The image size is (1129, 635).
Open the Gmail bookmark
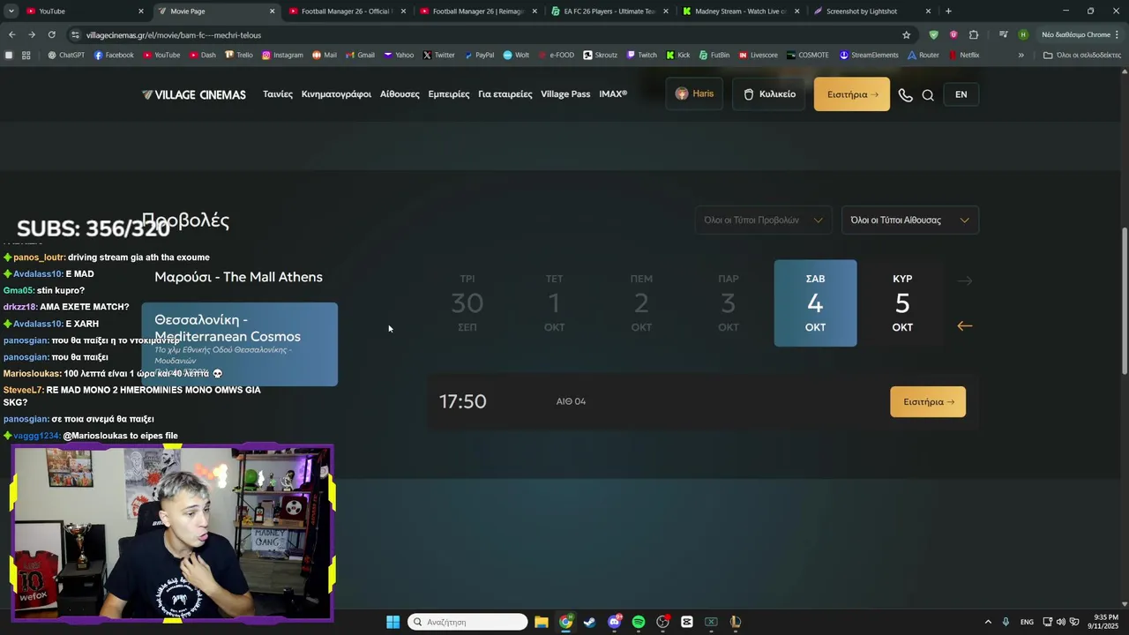[x=360, y=55]
